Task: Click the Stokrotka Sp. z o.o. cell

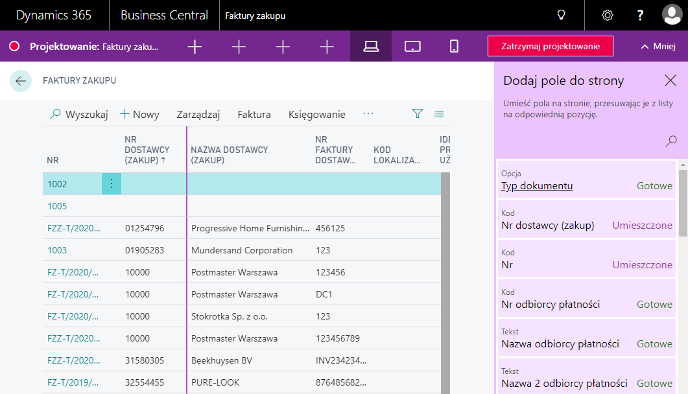Action: point(230,316)
